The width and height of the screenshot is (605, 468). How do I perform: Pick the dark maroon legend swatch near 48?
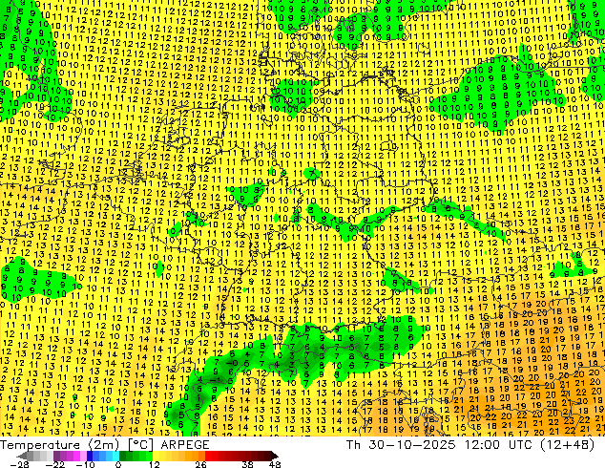click(x=267, y=456)
